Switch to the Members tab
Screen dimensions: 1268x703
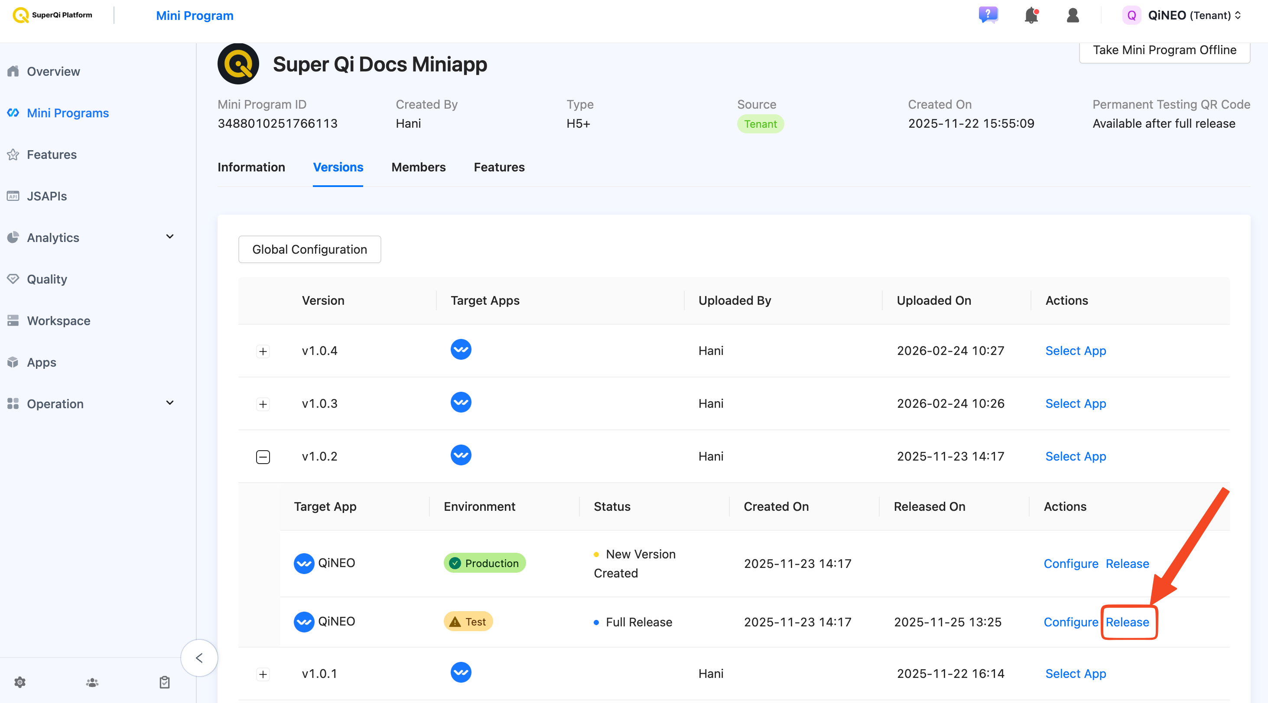pyautogui.click(x=418, y=167)
